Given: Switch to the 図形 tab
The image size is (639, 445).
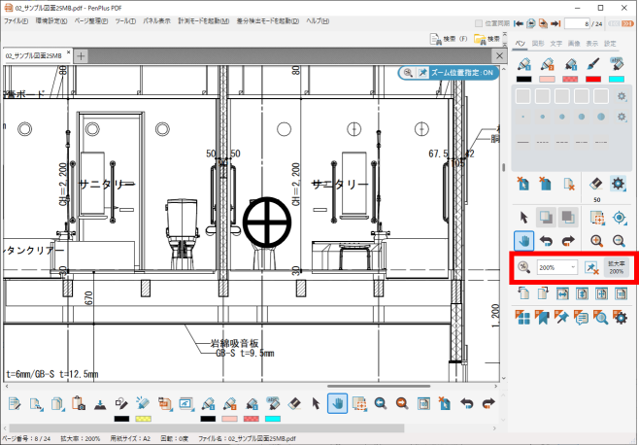Looking at the screenshot, I should 538,44.
